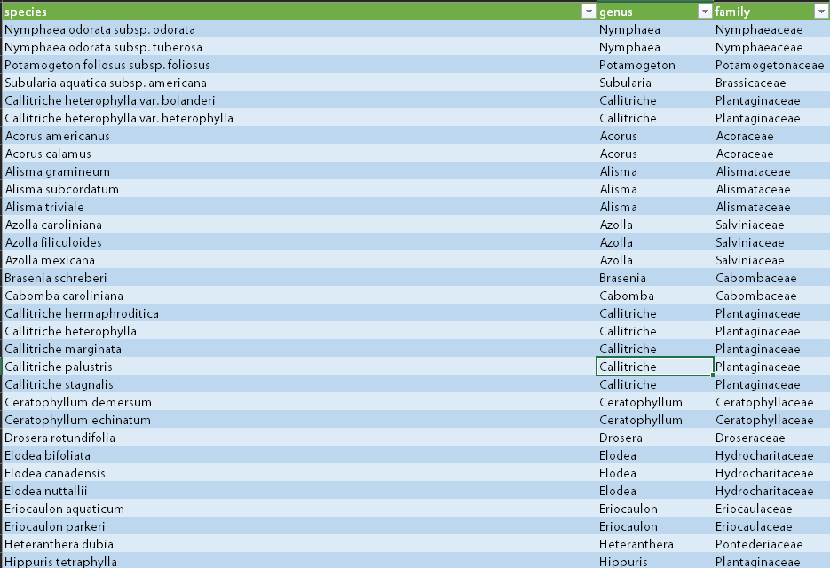Click the 'Ceratophyllum demersum' cell
This screenshot has height=568, width=830.
pyautogui.click(x=300, y=402)
